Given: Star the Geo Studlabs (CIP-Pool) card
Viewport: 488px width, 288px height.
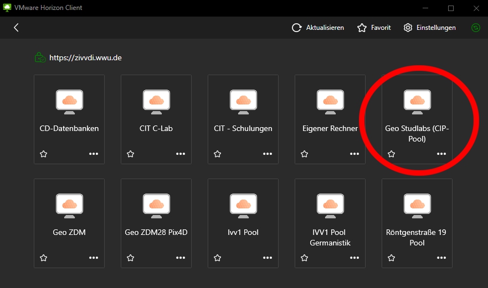Looking at the screenshot, I should [392, 154].
